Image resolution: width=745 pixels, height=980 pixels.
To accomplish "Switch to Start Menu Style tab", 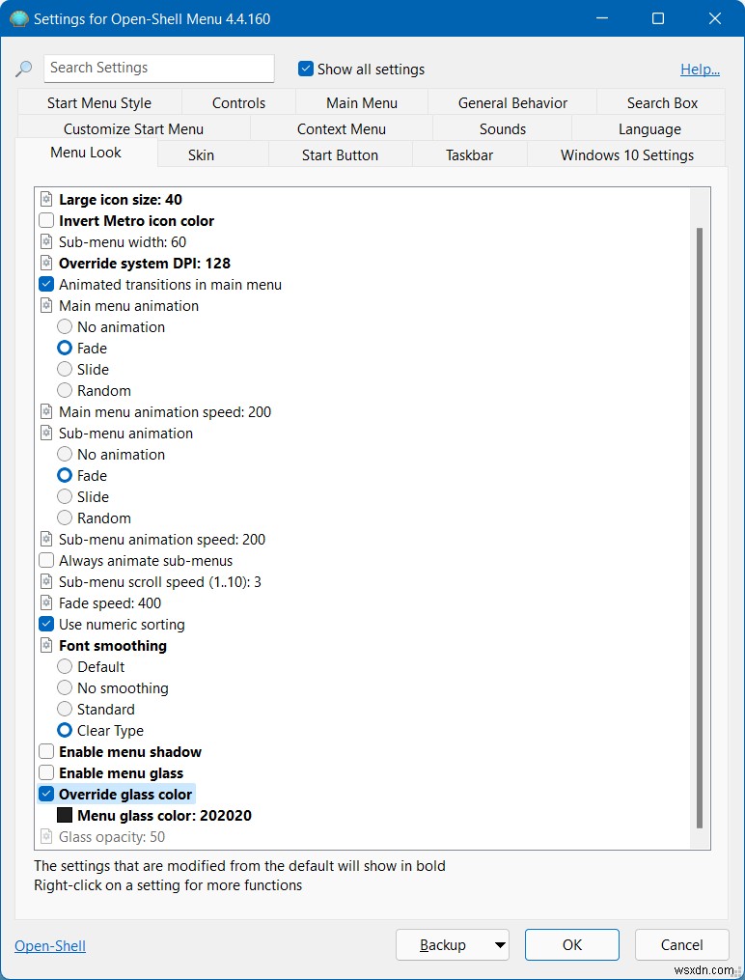I will 99,102.
